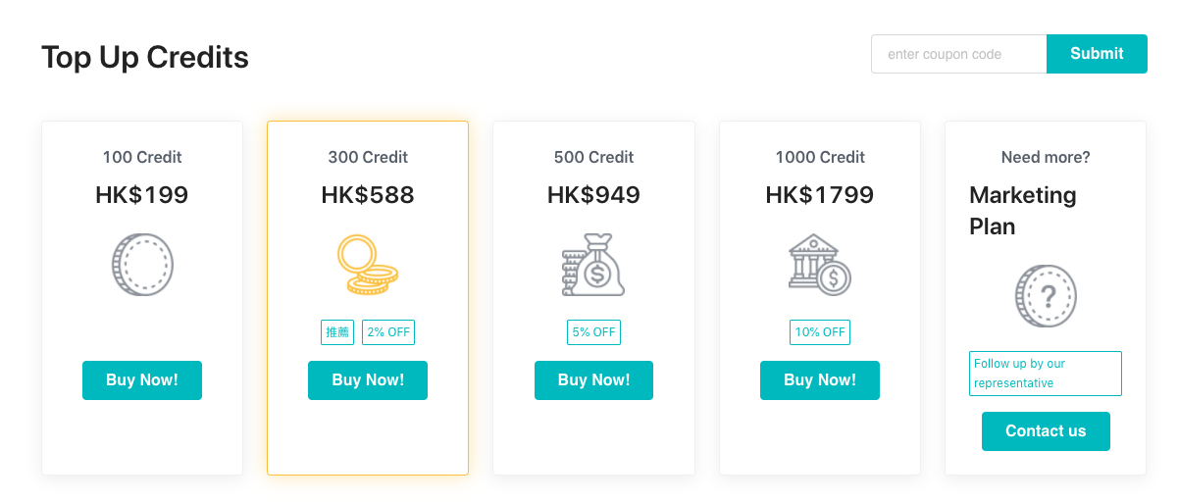Contact us about the Marketing Plan
The image size is (1178, 502).
[x=1046, y=431]
